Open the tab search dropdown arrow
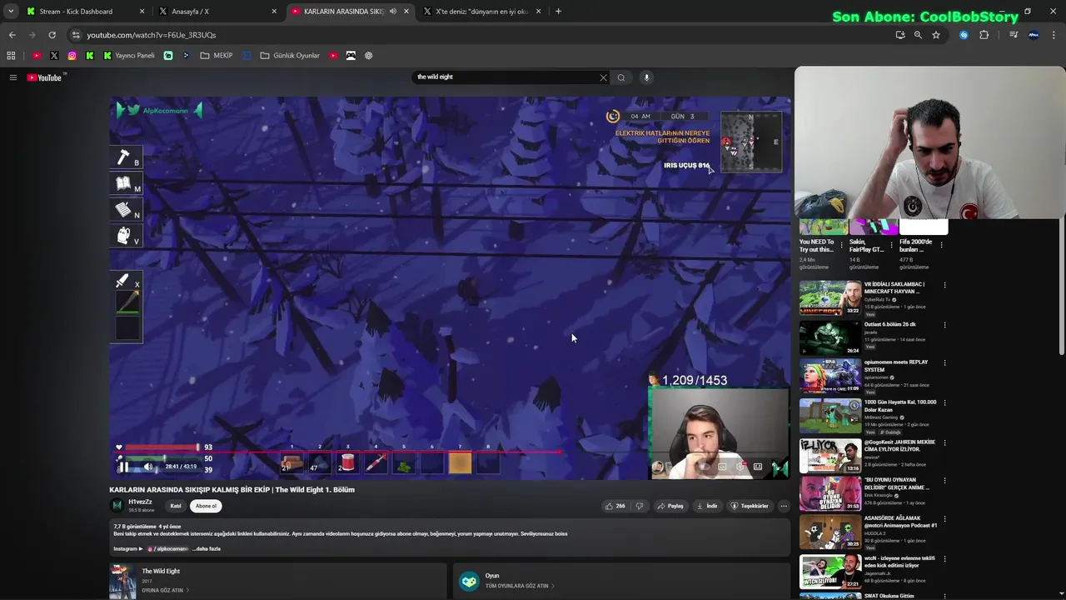Image resolution: width=1066 pixels, height=600 pixels. 10,12
